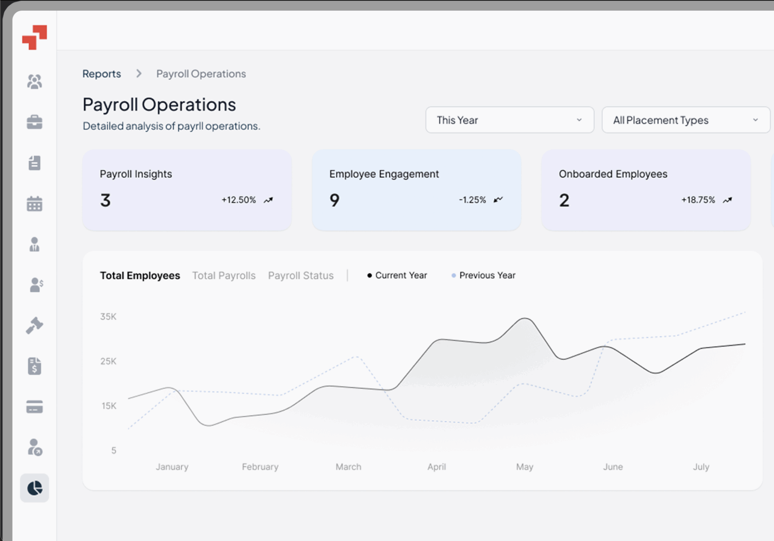Open the calendar section in sidebar

35,204
